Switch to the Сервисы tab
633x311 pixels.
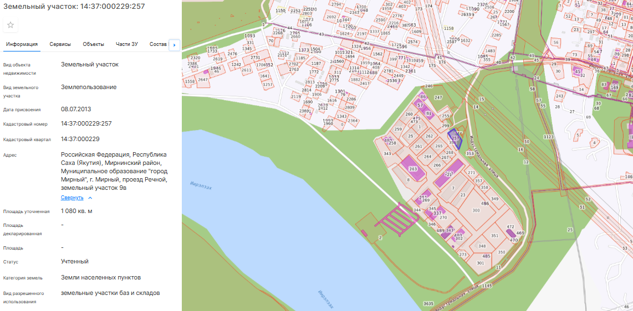(x=60, y=44)
